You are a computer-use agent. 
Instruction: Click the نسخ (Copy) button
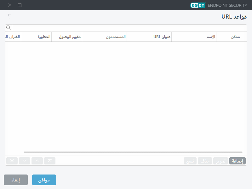tap(190, 161)
